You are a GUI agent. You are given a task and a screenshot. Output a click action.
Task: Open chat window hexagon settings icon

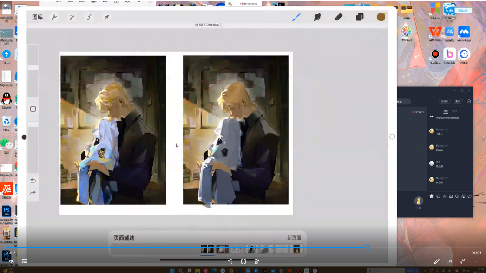(469, 101)
